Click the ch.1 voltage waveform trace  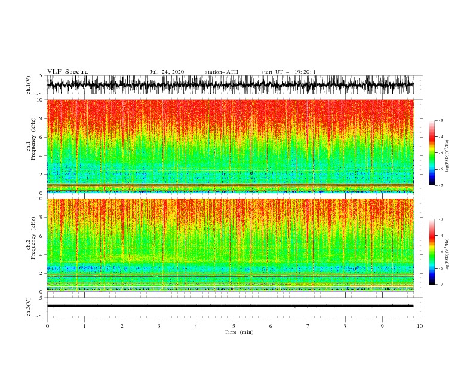[230, 85]
